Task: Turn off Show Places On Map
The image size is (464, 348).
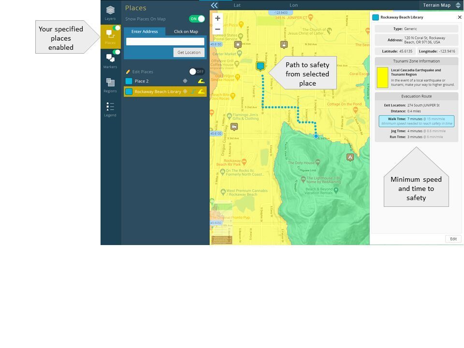Action: [197, 19]
